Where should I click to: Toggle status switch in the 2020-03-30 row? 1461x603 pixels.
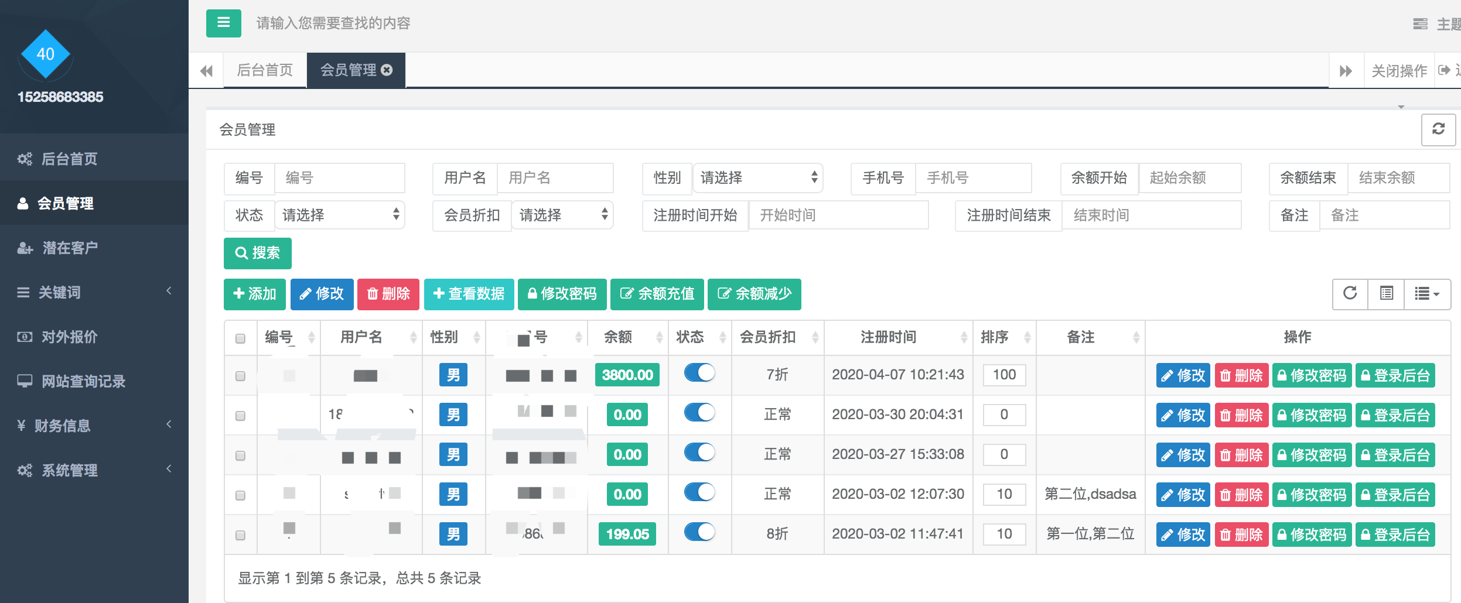coord(699,413)
